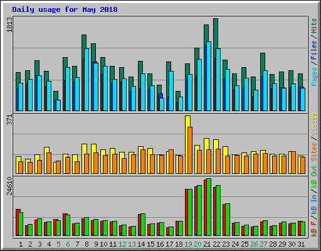Click day label 22 on x-axis
This screenshot has width=321, height=251.
coord(216,244)
